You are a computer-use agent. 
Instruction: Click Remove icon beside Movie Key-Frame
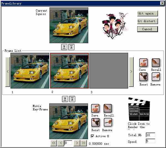[108, 123]
